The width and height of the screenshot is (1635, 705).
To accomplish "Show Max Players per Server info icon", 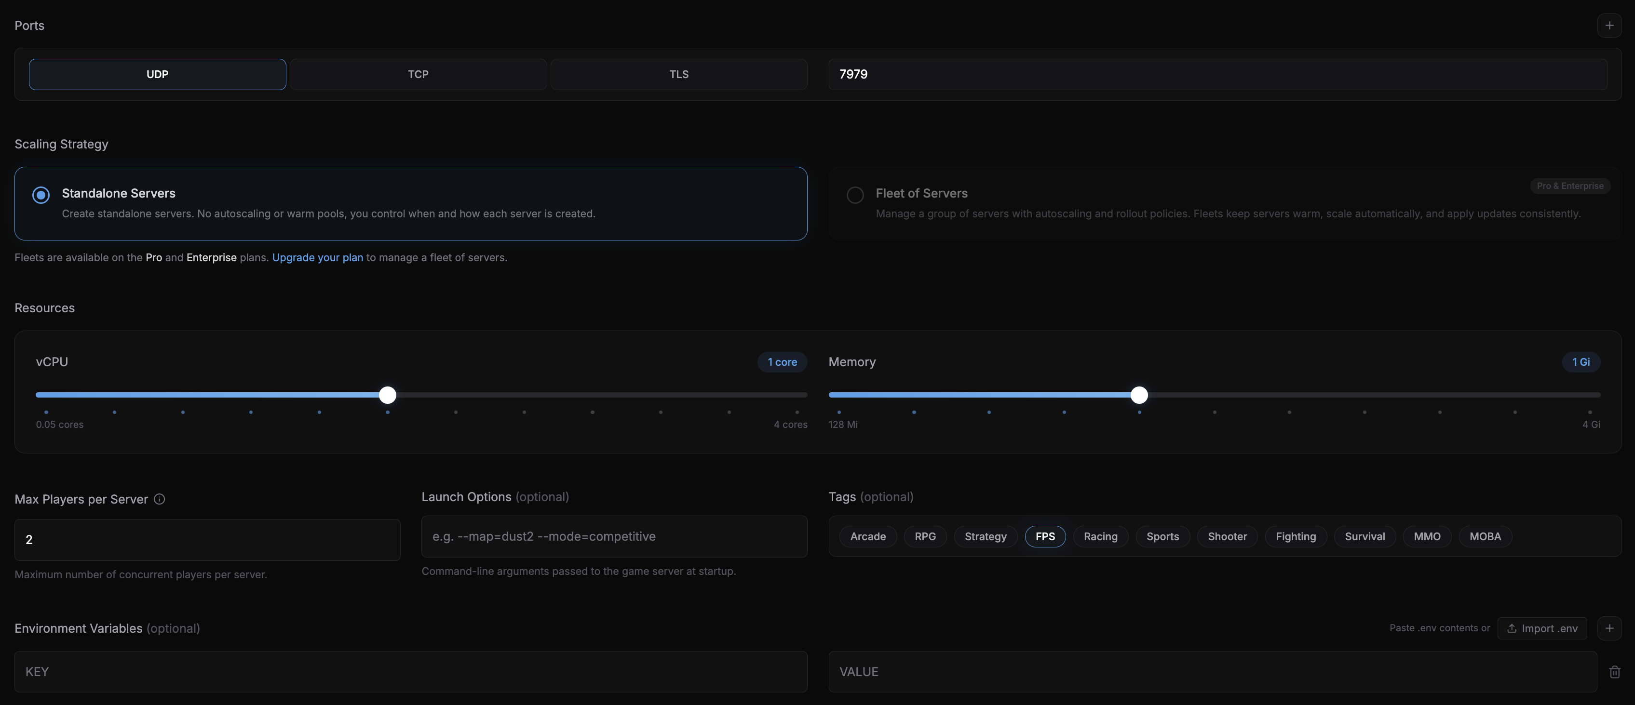I will pyautogui.click(x=159, y=499).
